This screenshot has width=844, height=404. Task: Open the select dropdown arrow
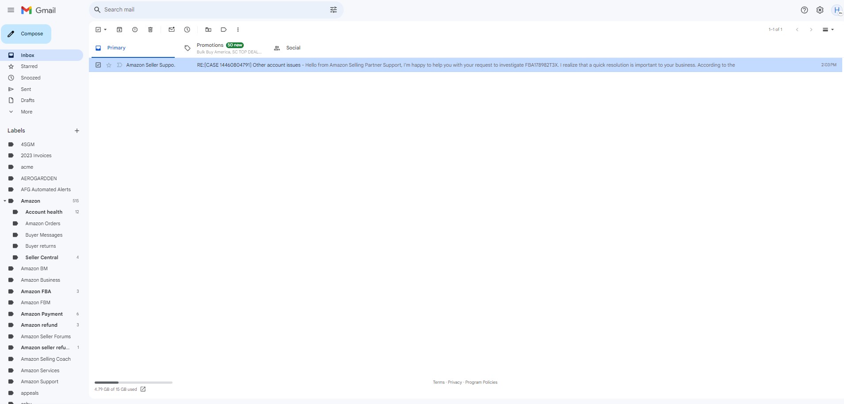pyautogui.click(x=105, y=30)
